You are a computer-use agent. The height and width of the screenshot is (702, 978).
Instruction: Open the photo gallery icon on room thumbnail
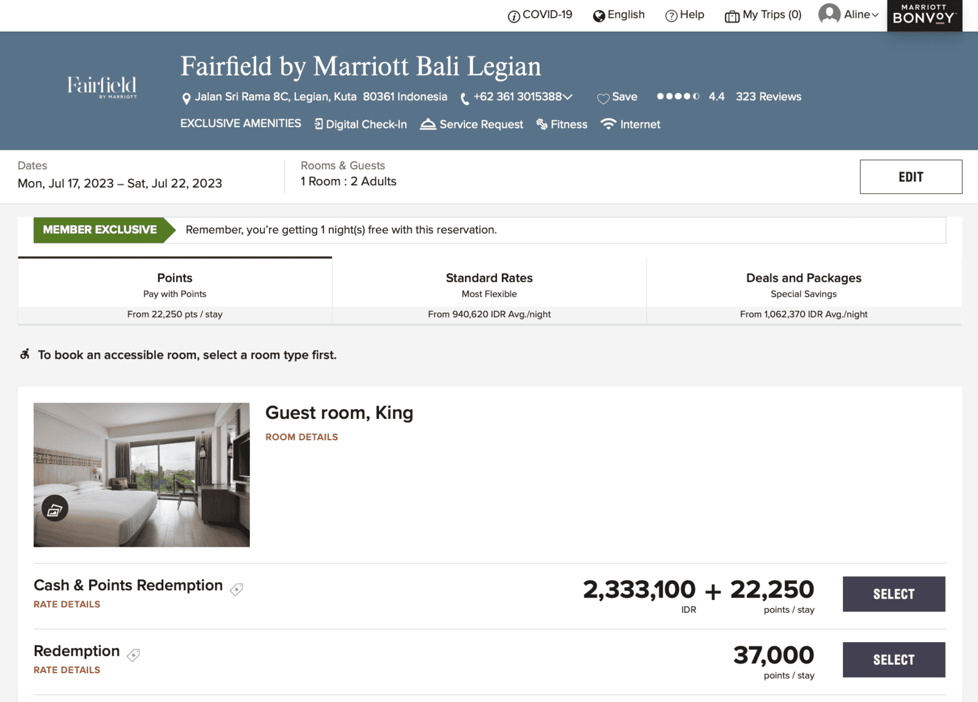(54, 508)
